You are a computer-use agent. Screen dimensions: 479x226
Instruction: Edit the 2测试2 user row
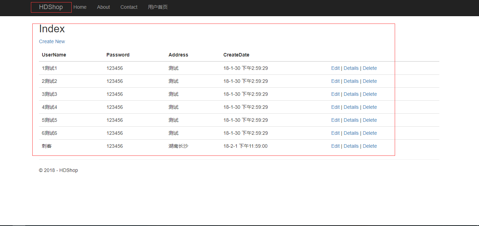(335, 81)
